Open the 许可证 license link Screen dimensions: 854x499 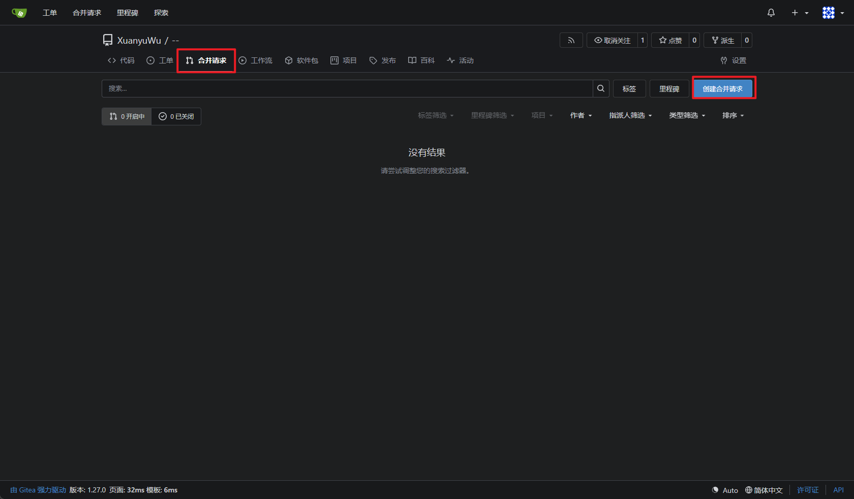point(808,490)
